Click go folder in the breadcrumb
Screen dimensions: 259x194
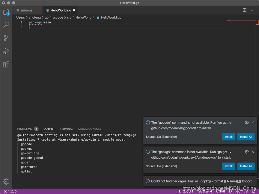[x=46, y=17]
